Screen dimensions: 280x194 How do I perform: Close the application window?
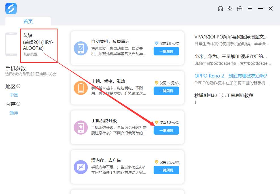271,8
